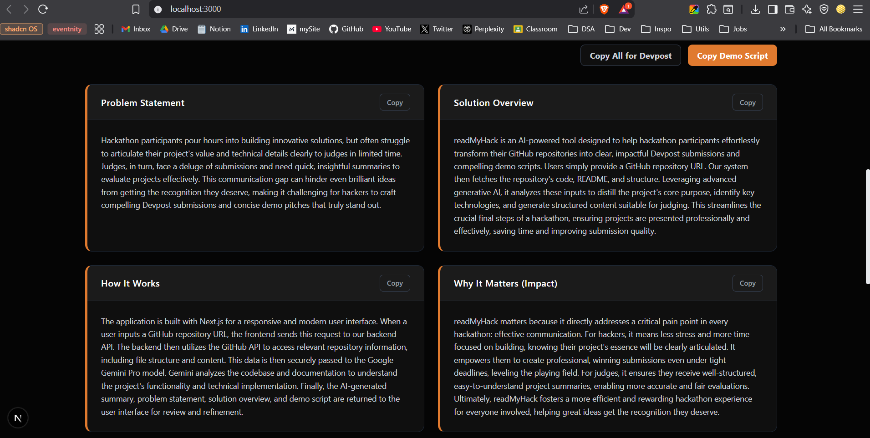Click the share page icon in address bar
The width and height of the screenshot is (870, 438).
[x=584, y=9]
